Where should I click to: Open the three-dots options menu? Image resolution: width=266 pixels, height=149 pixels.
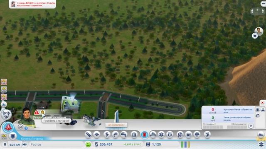click(x=263, y=4)
